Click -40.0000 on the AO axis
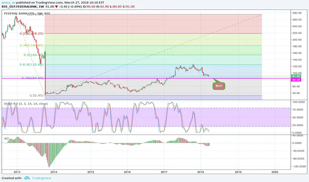The height and width of the screenshot is (182, 309). (x=298, y=151)
